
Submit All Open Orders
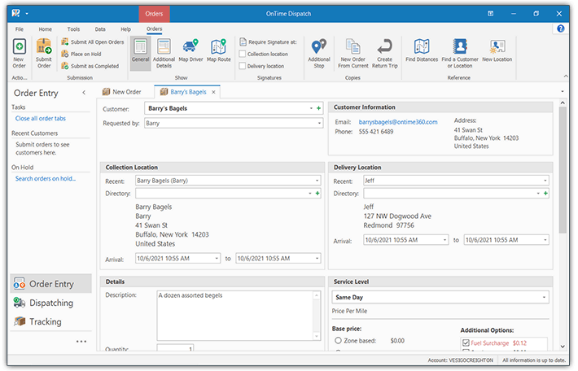93,42
